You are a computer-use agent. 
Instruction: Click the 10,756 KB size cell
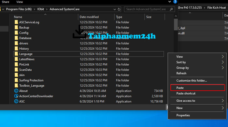(156, 101)
